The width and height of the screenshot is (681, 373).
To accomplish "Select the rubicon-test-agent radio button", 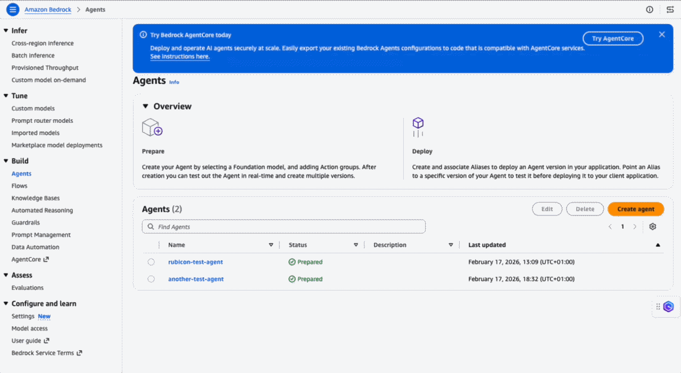I will pyautogui.click(x=151, y=262).
